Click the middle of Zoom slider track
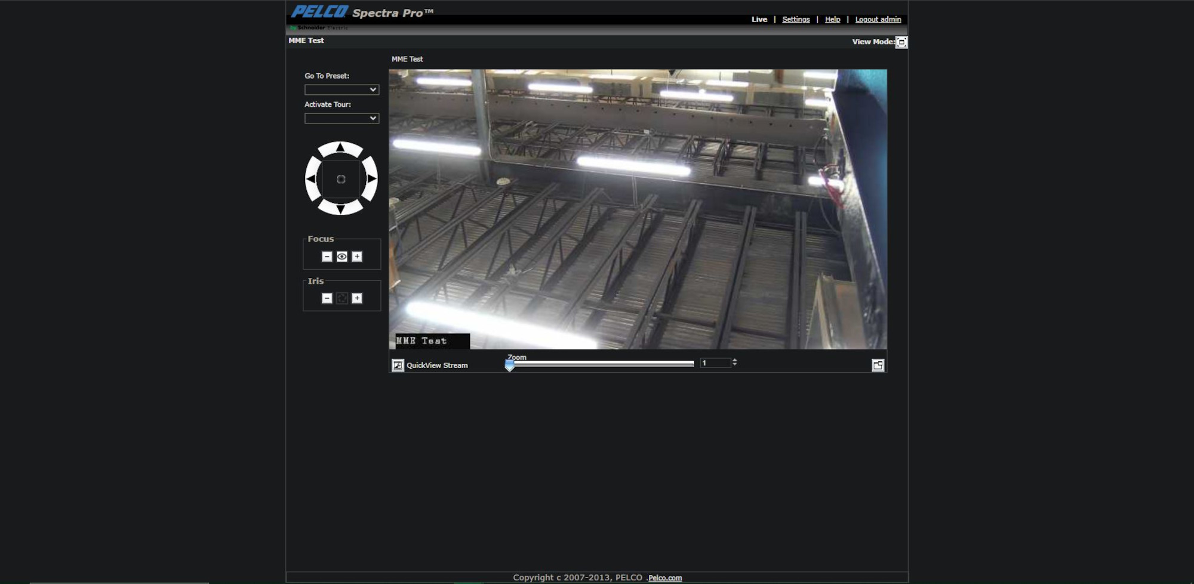The width and height of the screenshot is (1194, 584). click(600, 363)
